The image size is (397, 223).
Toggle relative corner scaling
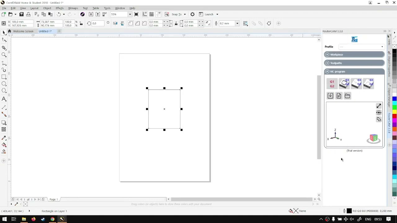(x=208, y=24)
